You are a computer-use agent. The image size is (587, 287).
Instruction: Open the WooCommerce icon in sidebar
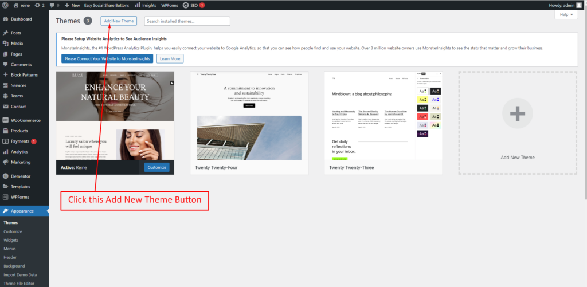(6, 120)
